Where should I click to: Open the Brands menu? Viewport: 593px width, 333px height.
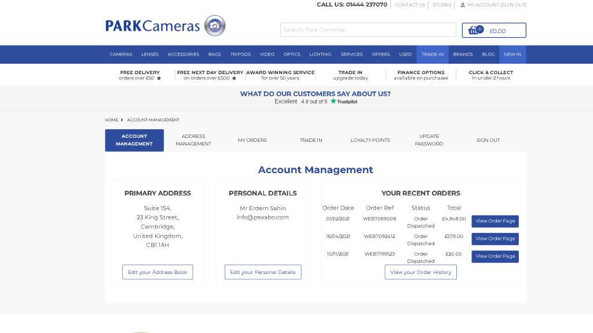coord(463,54)
